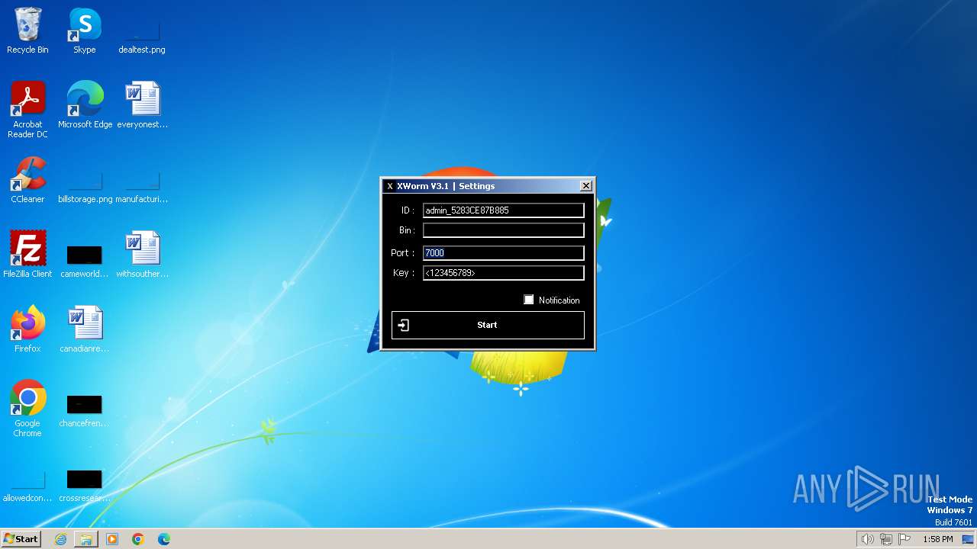Click the network tray icon
The width and height of the screenshot is (977, 549).
(886, 539)
